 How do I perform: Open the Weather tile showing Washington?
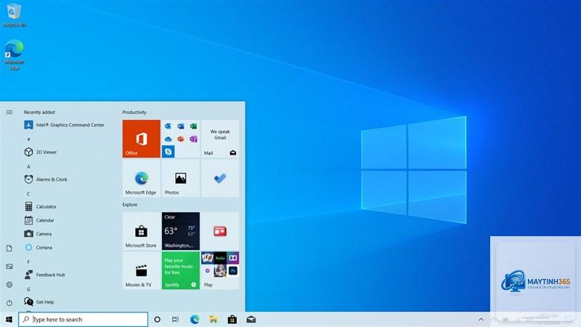(x=180, y=231)
